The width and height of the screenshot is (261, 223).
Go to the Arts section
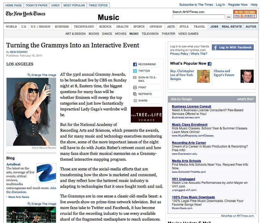171,27
